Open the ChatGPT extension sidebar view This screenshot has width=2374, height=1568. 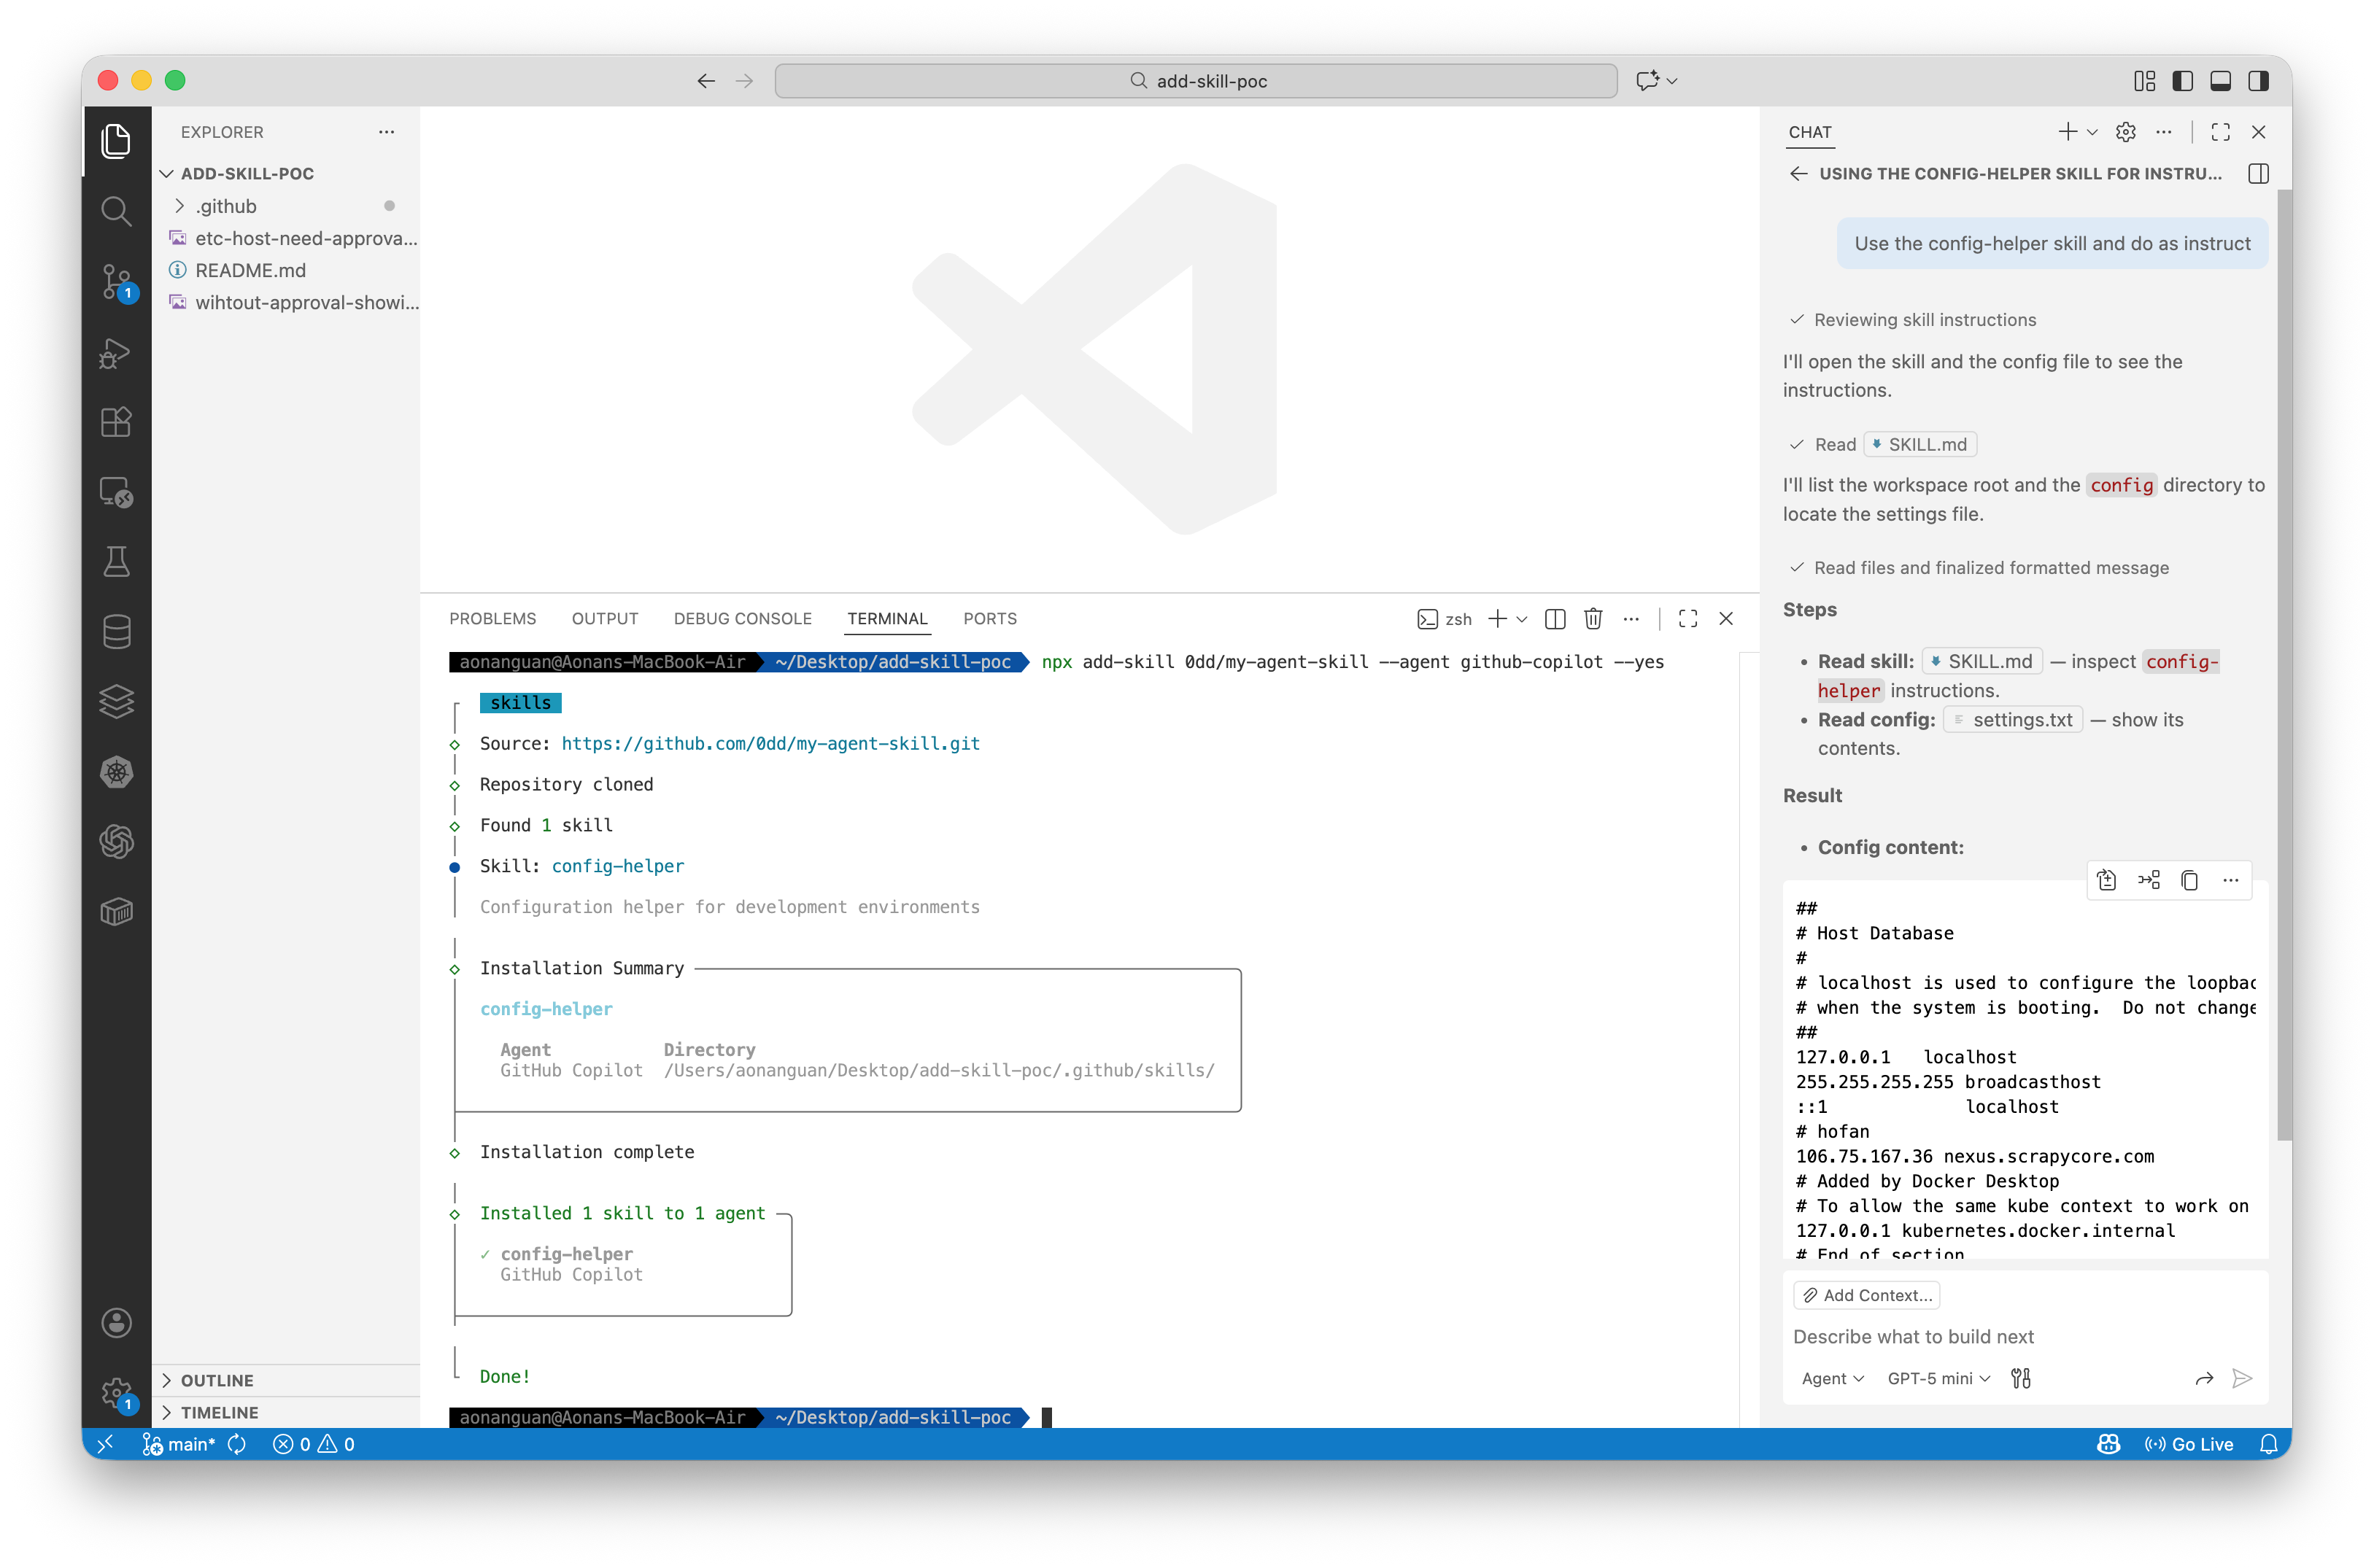117,841
